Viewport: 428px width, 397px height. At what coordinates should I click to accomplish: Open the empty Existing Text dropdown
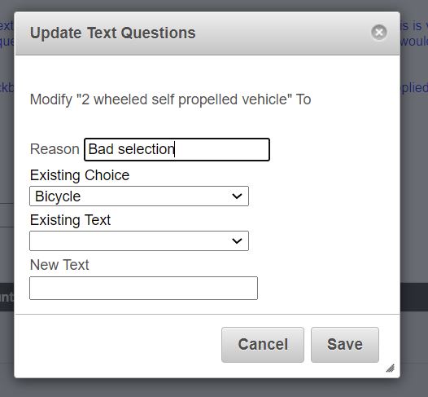[x=139, y=240]
